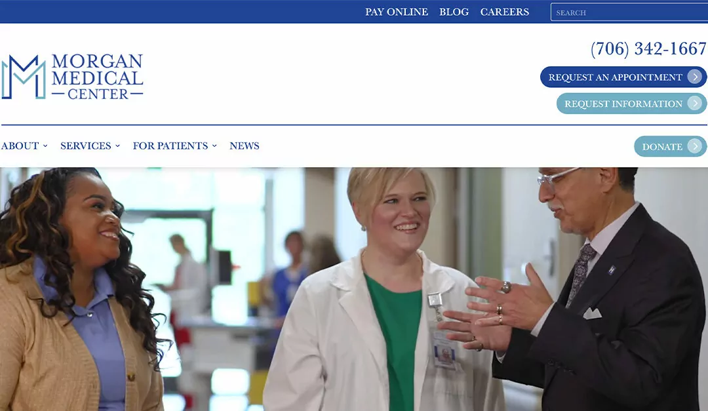This screenshot has height=411, width=708.
Task: Visit the Blog link
Action: [x=454, y=12]
